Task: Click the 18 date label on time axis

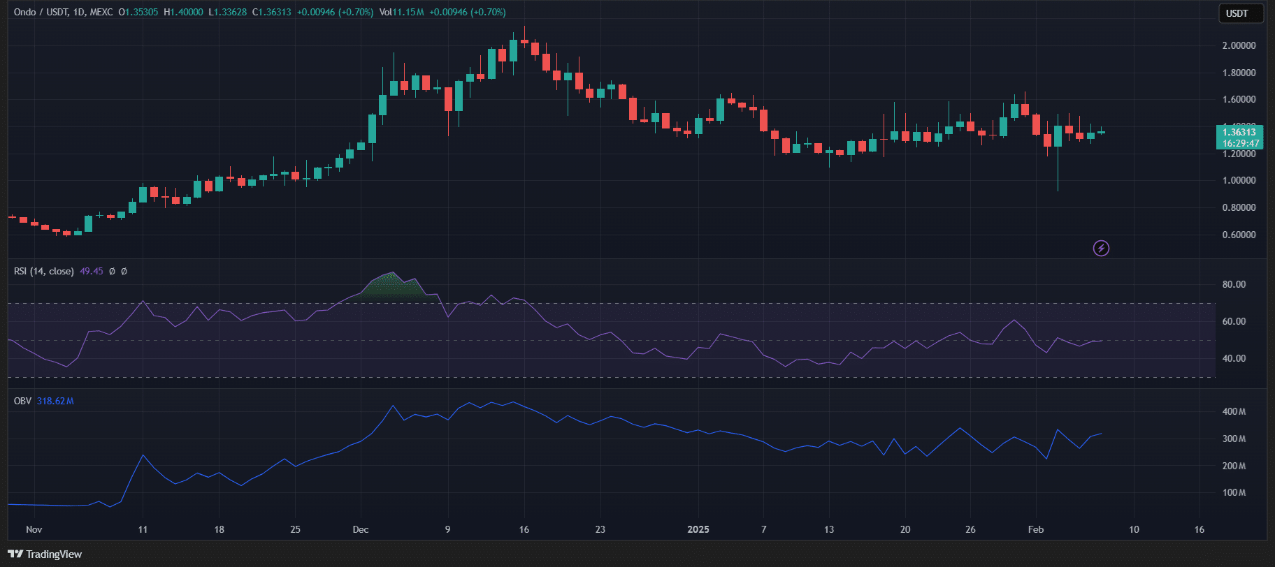Action: point(219,529)
